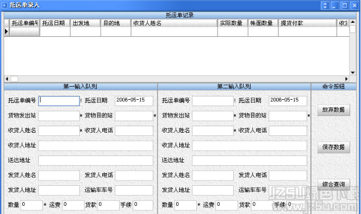Click second queue 货物目的站 input
The image size is (361, 214).
coord(288,116)
